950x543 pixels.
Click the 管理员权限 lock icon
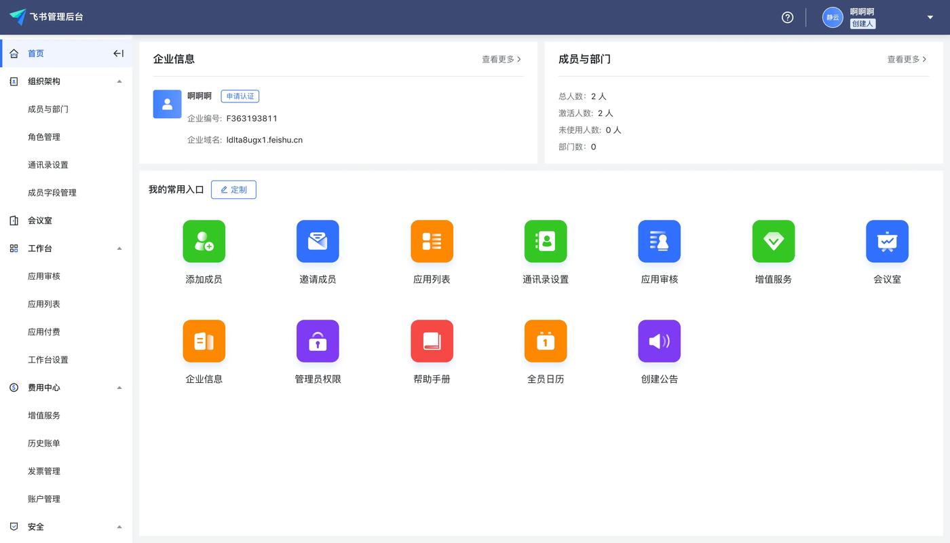(x=318, y=341)
